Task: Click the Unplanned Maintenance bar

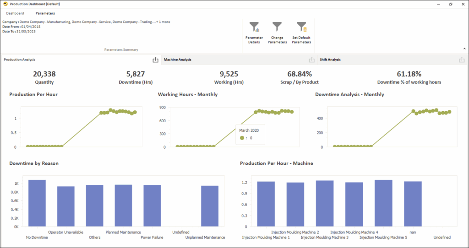Action: (x=210, y=206)
